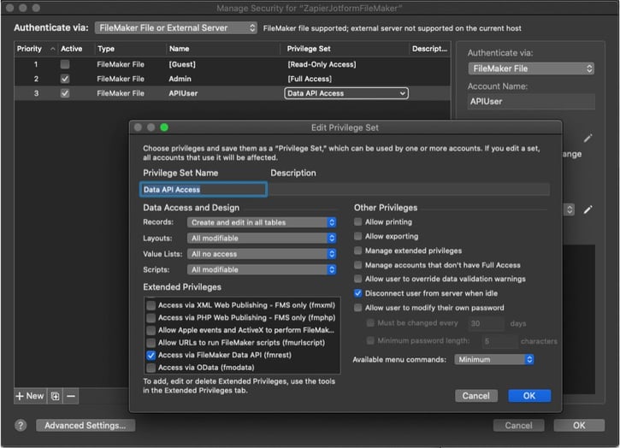Screen dimensions: 620x448
Task: Click the [Full Access] privilege cell
Action: (x=310, y=79)
